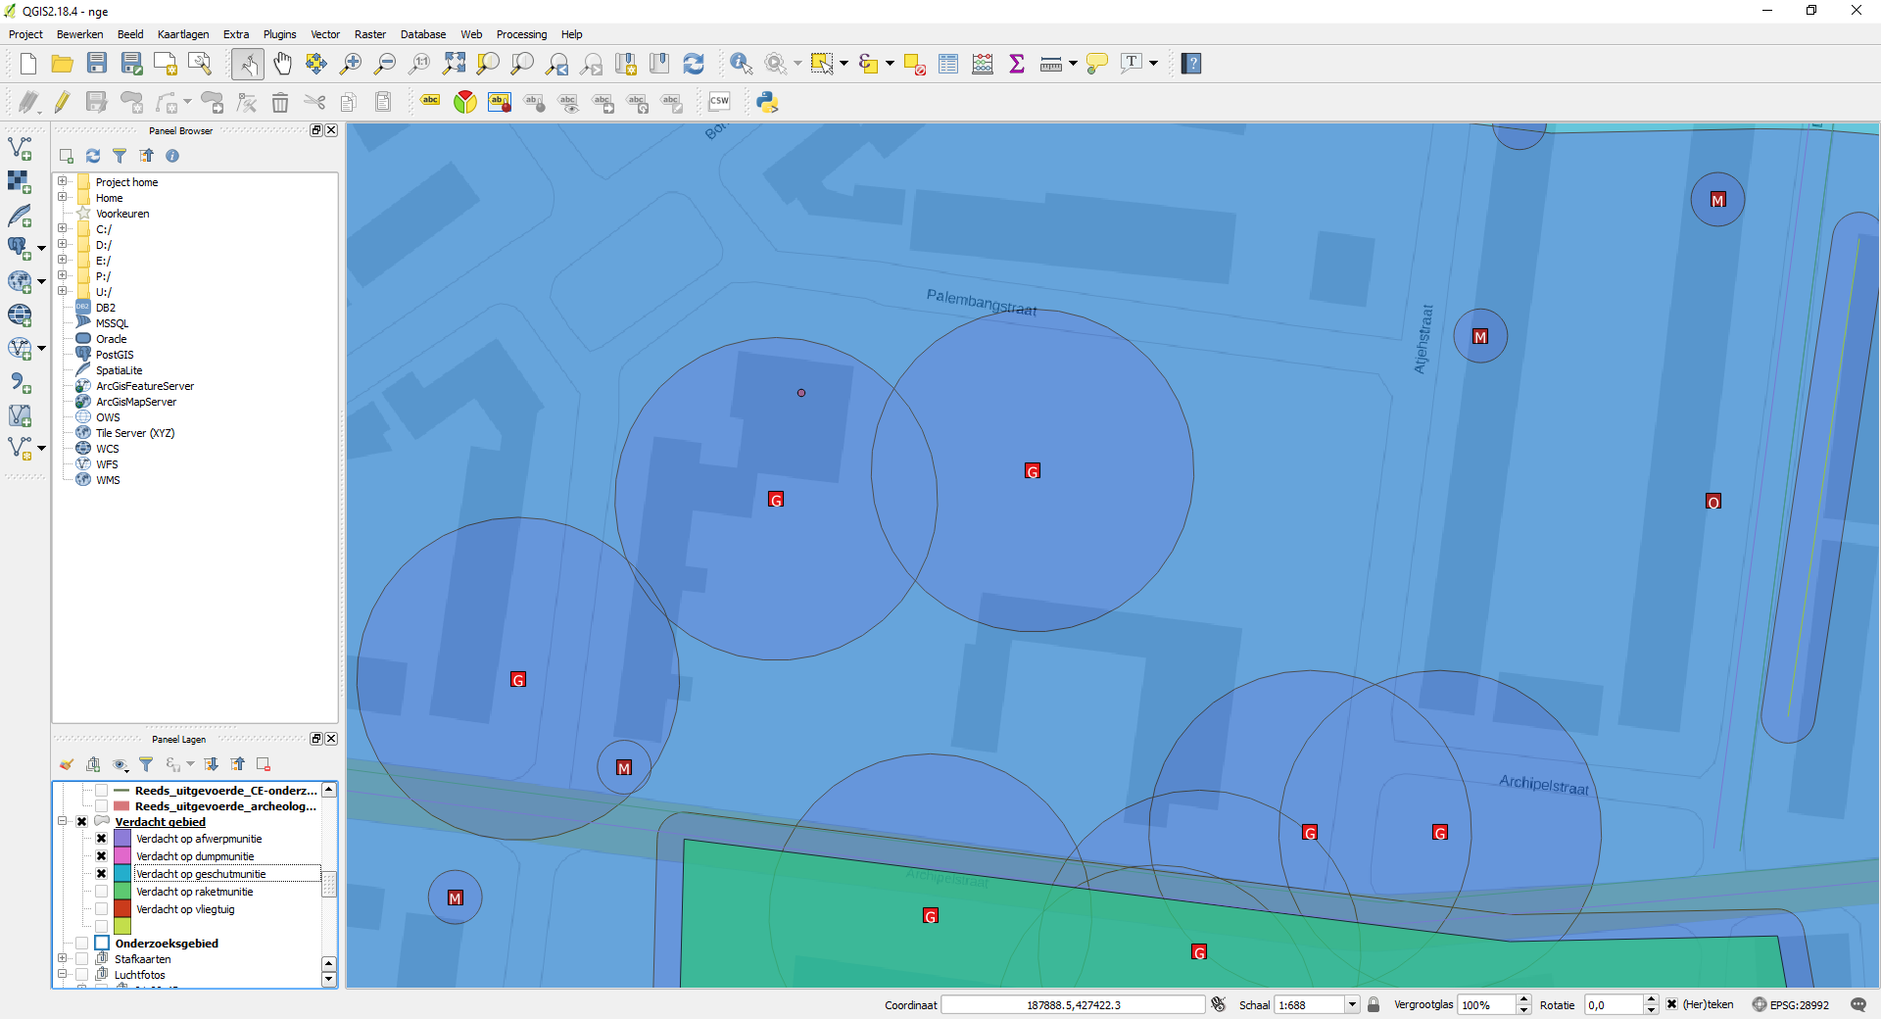Screen dimensions: 1881x1019
Task: Open the messages log speech bubble
Action: coord(1858,1004)
